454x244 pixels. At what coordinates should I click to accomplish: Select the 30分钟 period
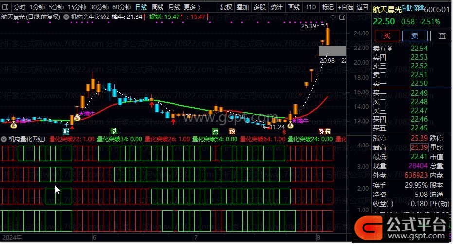[99, 7]
